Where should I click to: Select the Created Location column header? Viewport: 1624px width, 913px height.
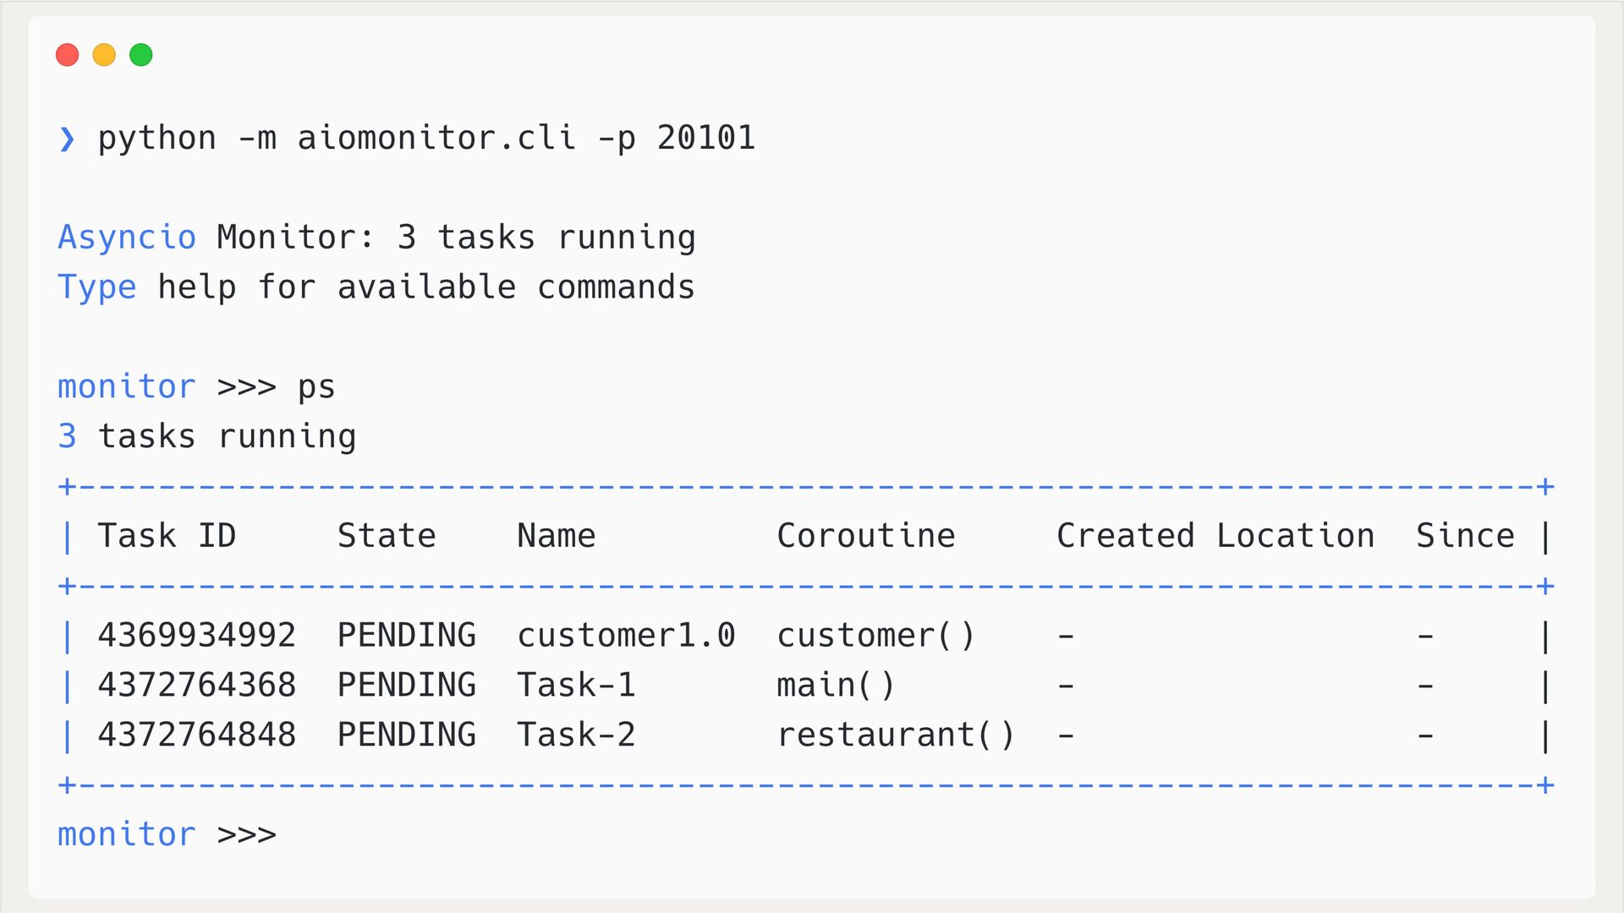1215,536
